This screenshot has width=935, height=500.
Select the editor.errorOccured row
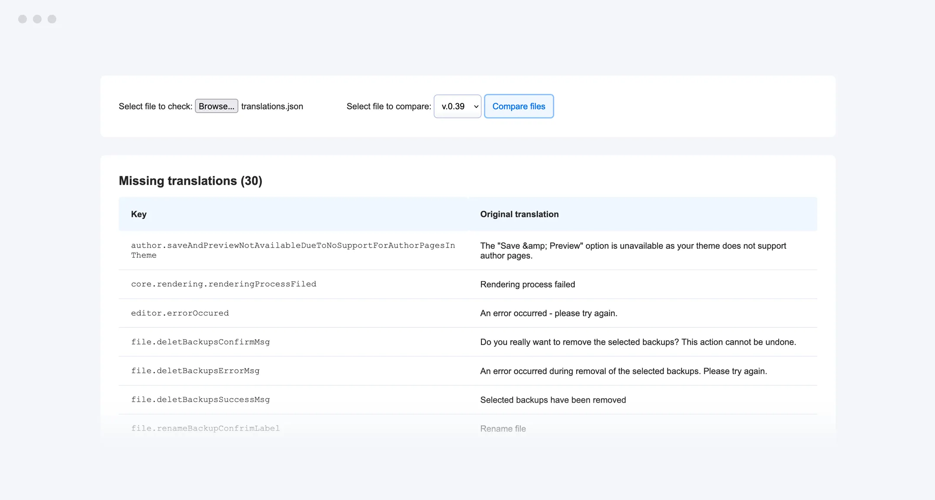(180, 313)
